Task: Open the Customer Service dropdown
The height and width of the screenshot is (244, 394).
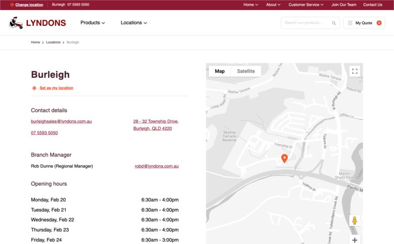Action: (x=306, y=5)
